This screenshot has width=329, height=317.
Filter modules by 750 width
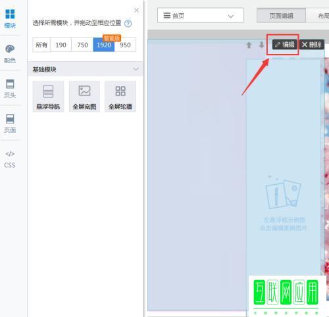[82, 45]
